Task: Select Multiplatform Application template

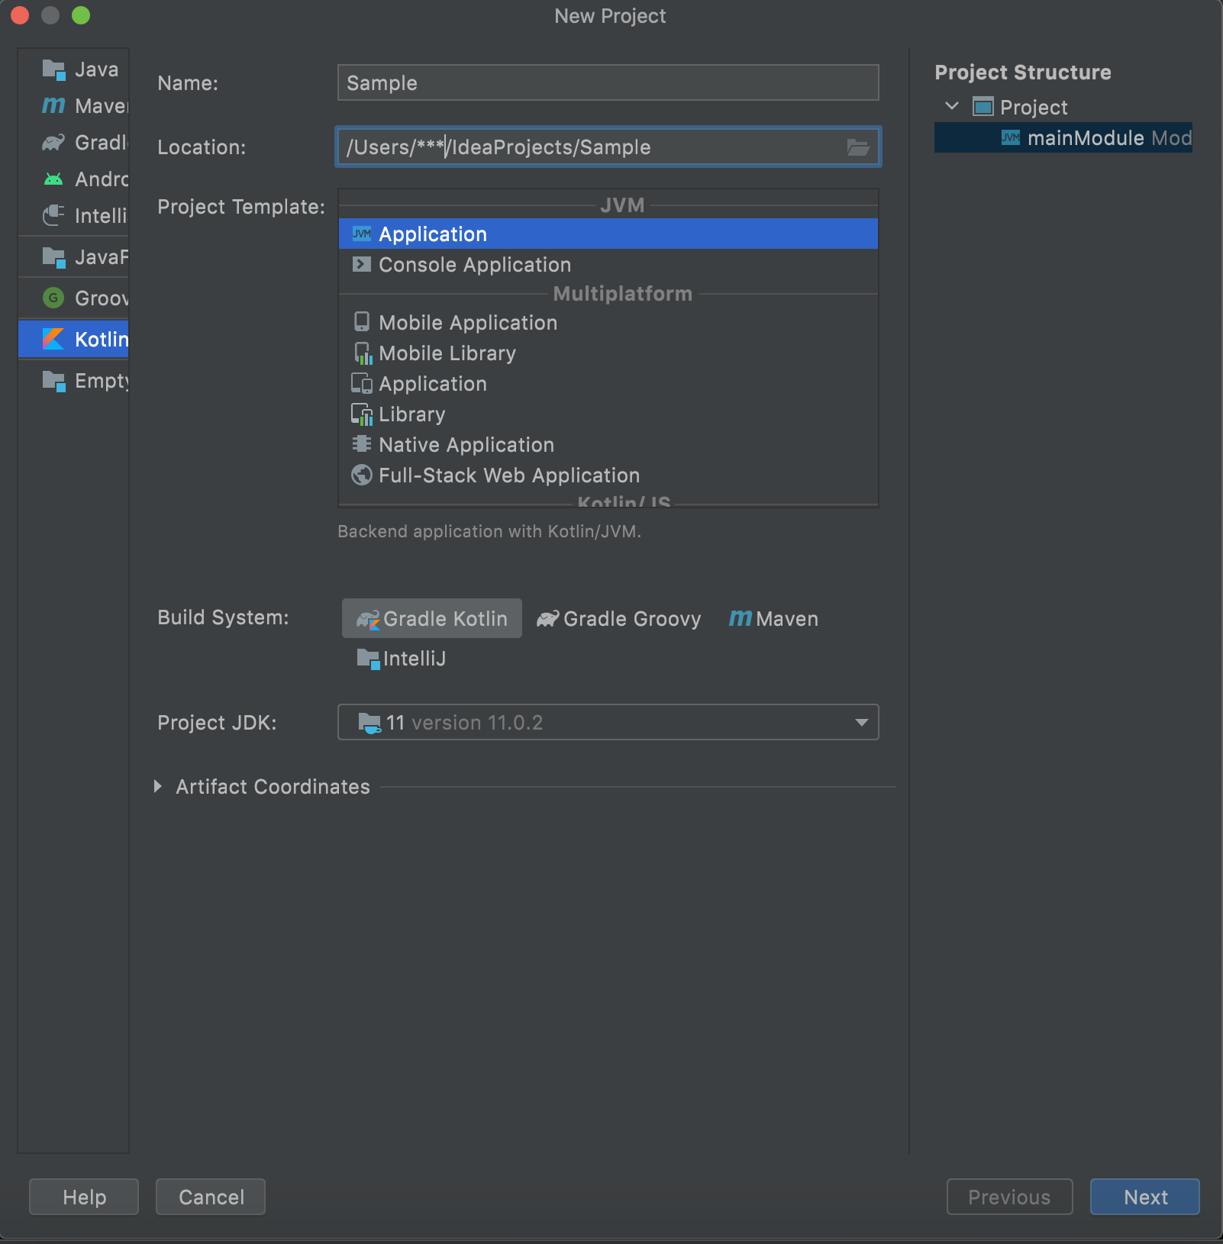Action: click(x=608, y=383)
